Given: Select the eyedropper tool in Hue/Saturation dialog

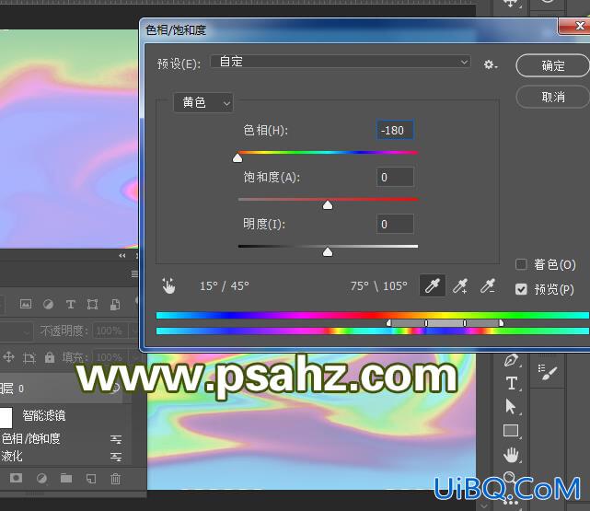Looking at the screenshot, I should [x=433, y=286].
